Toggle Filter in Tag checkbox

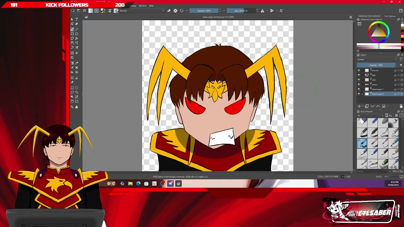pyautogui.click(x=390, y=171)
